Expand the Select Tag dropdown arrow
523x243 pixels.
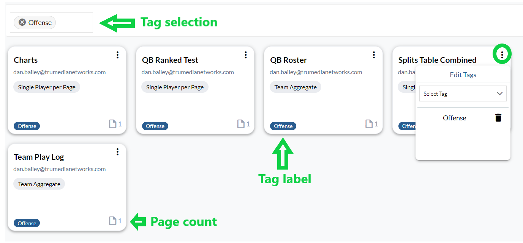coord(500,93)
